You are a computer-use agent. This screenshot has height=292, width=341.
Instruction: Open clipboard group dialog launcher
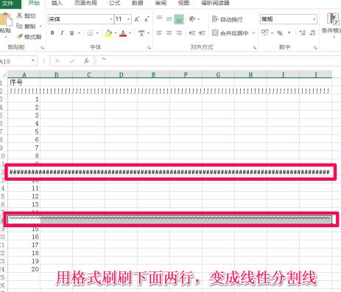click(x=42, y=48)
